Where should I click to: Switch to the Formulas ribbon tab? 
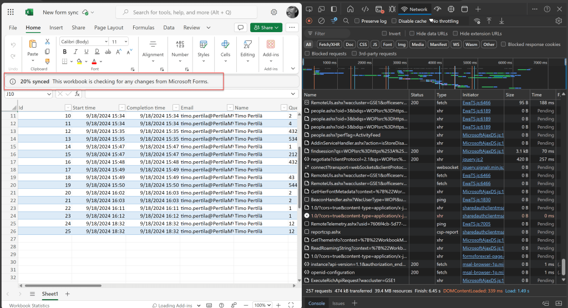tap(143, 28)
